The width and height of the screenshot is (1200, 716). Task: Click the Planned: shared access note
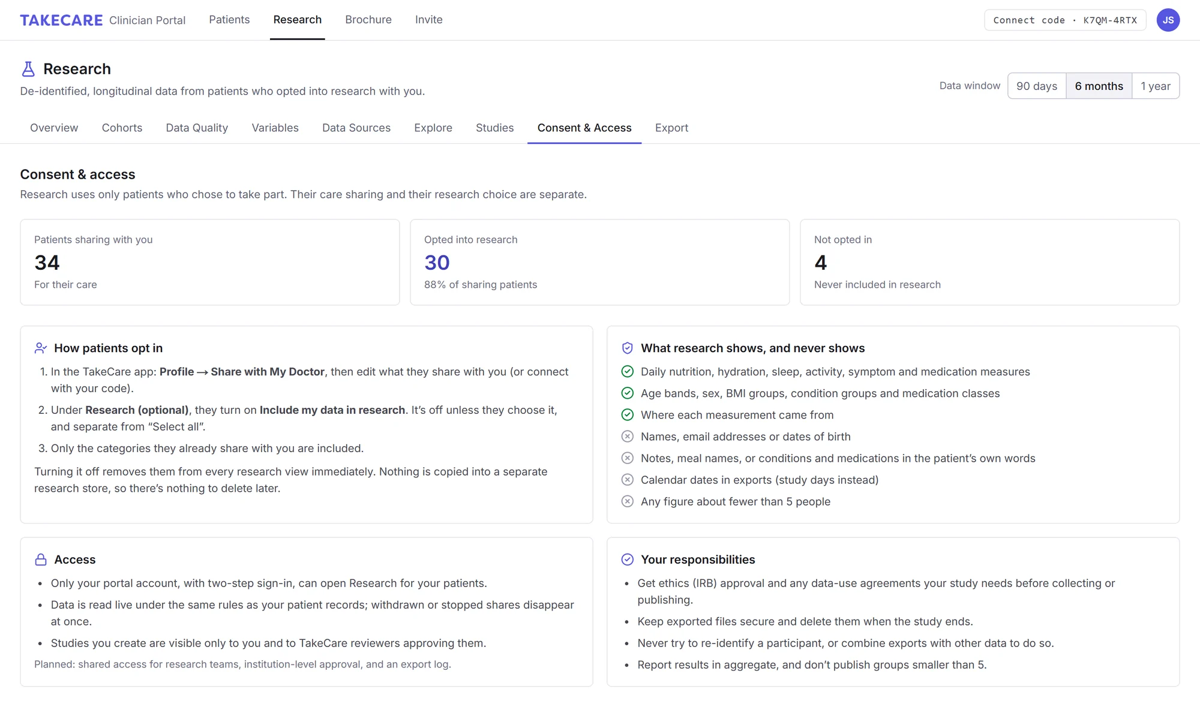[242, 664]
